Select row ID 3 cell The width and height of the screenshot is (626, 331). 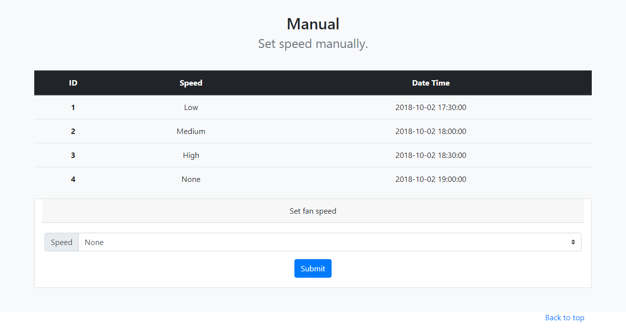(x=73, y=155)
